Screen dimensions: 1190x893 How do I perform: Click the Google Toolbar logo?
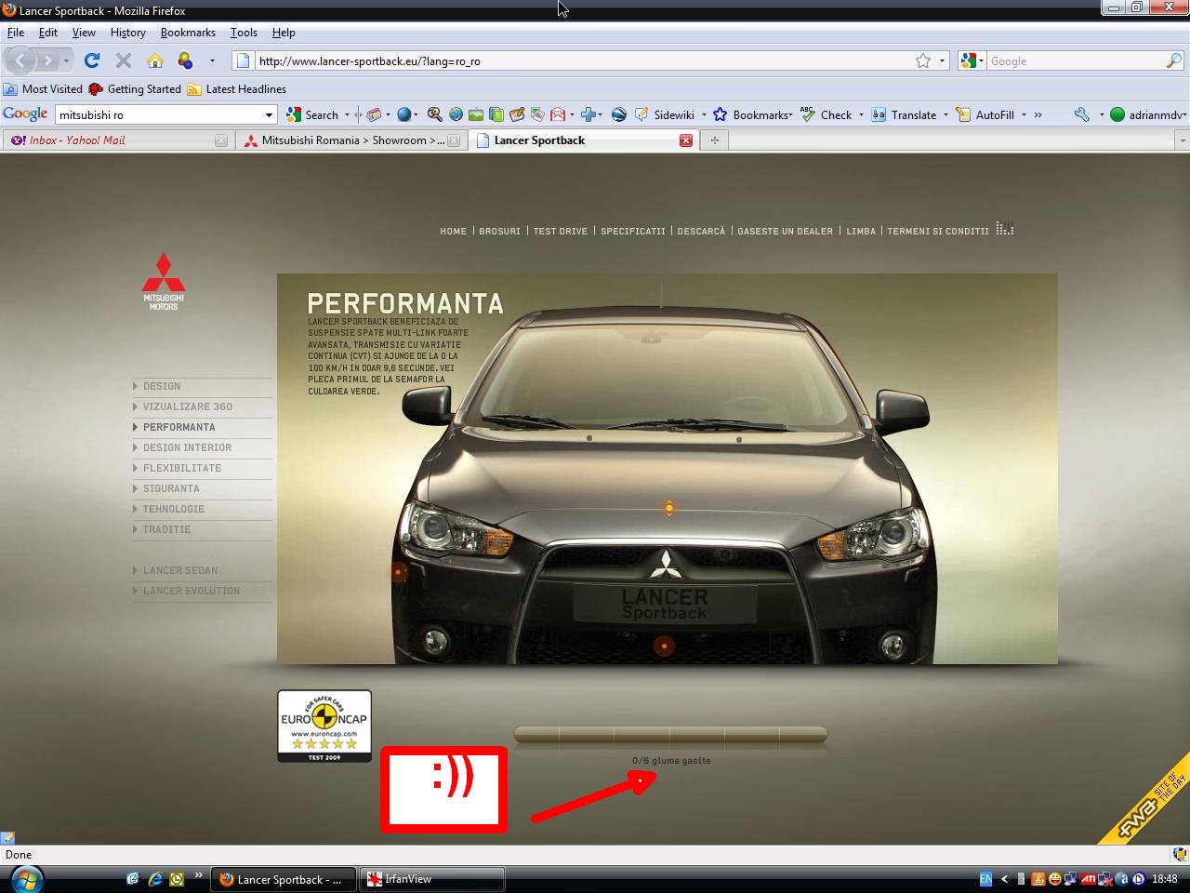tap(25, 113)
